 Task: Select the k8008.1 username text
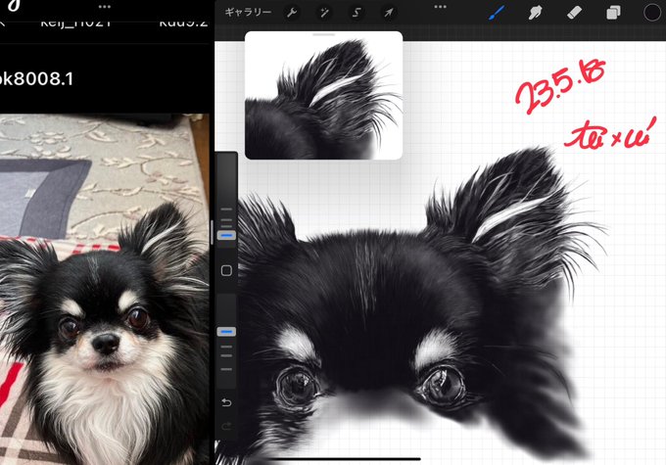coord(36,79)
